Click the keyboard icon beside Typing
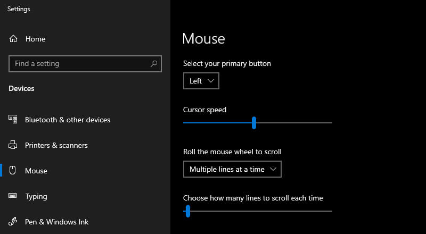The height and width of the screenshot is (234, 426). pyautogui.click(x=13, y=196)
